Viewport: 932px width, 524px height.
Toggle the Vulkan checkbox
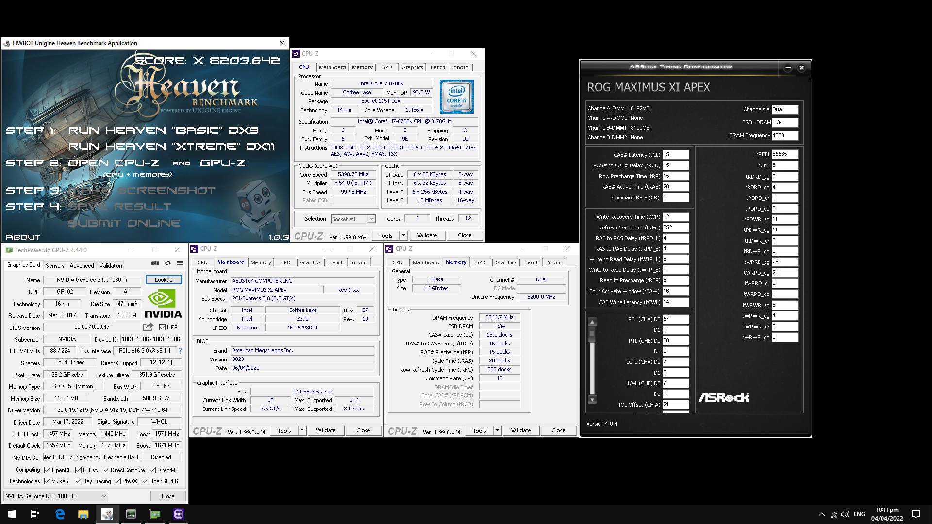pyautogui.click(x=47, y=481)
